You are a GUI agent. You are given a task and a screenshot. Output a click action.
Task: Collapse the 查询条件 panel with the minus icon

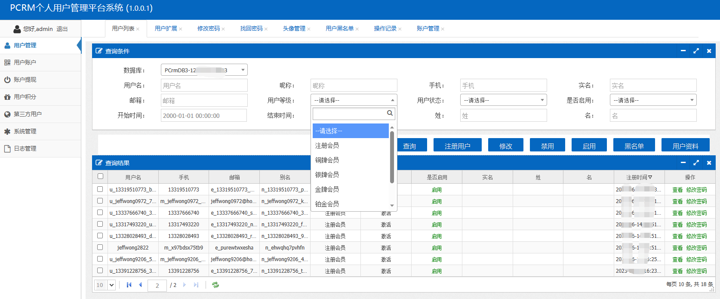click(683, 51)
